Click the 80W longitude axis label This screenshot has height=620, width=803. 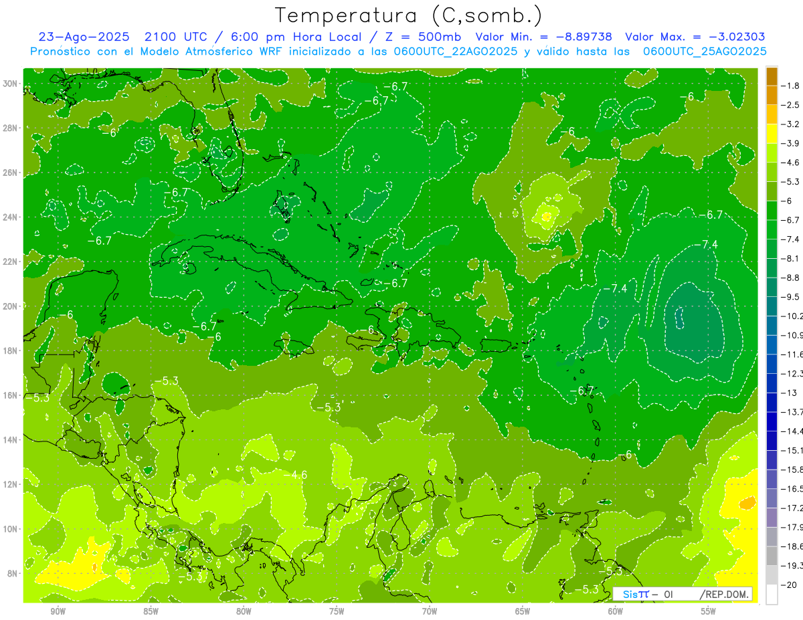244,611
